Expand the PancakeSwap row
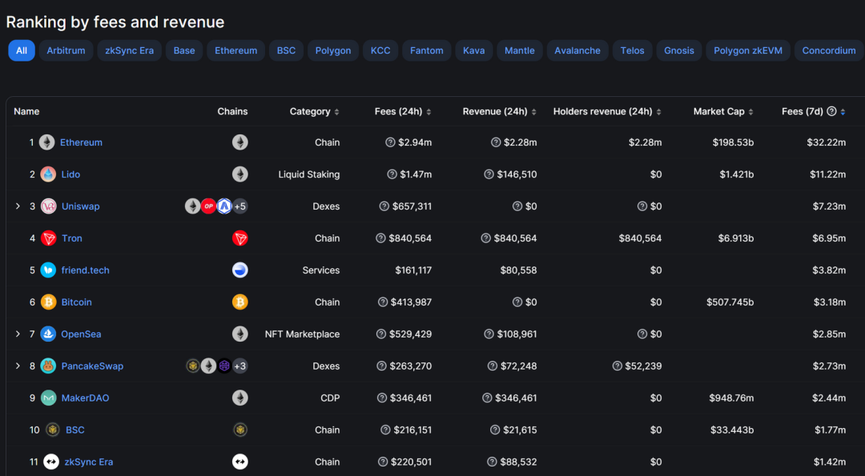This screenshot has width=865, height=476. click(x=18, y=366)
